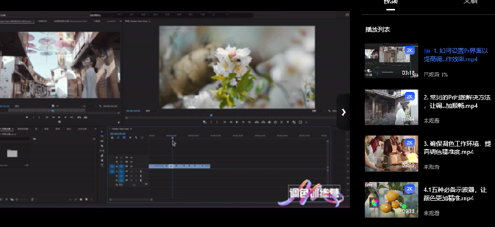This screenshot has width=495, height=227.
Task: Click the orange fruit thumbnail of video 4.1
Action: tap(391, 200)
